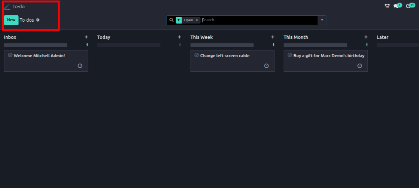Open the activities clock icon in the top bar
The height and width of the screenshot is (188, 419).
(x=409, y=6)
